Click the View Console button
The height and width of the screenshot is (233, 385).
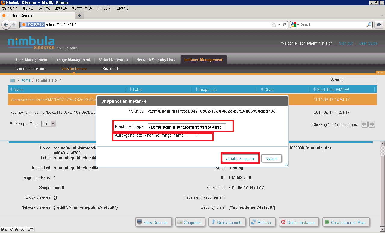[153, 222]
